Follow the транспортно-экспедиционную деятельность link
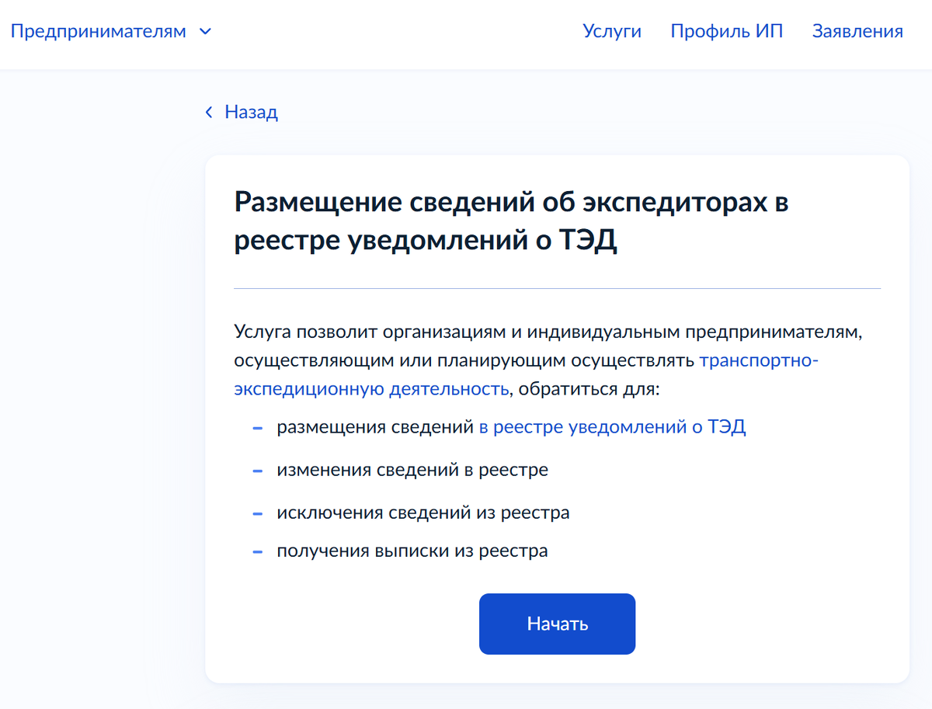The height and width of the screenshot is (709, 932). coord(527,374)
